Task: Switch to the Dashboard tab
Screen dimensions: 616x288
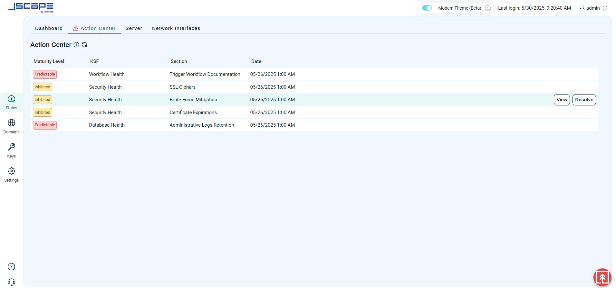Action: [x=49, y=28]
